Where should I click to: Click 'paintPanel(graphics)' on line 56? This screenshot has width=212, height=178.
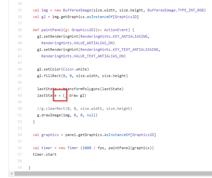pos(130,148)
